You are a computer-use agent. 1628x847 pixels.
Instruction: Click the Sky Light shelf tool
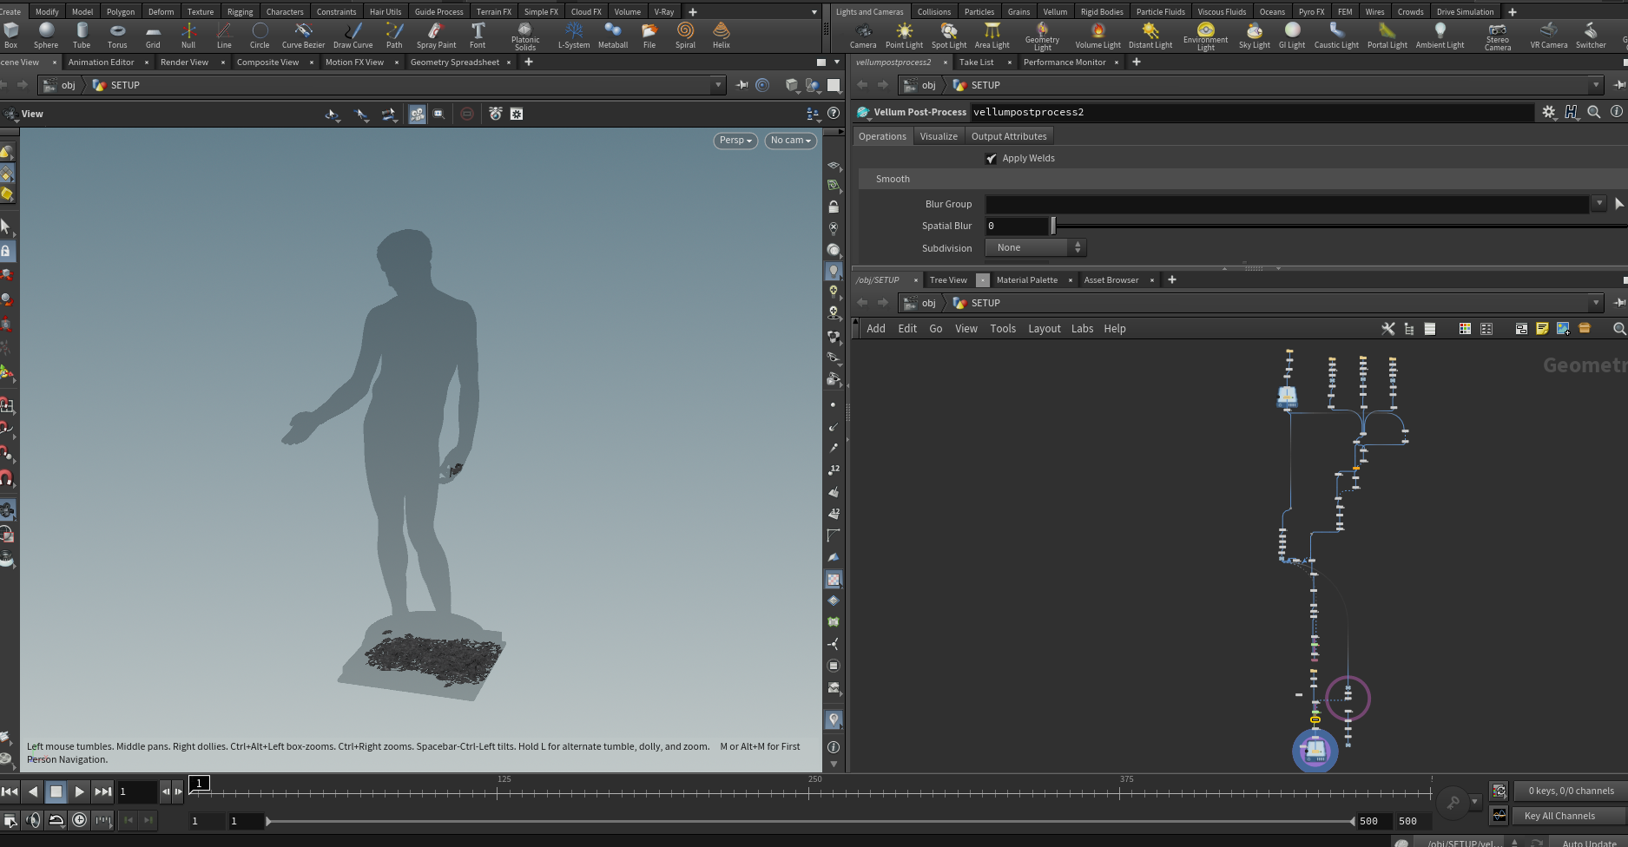click(x=1254, y=35)
